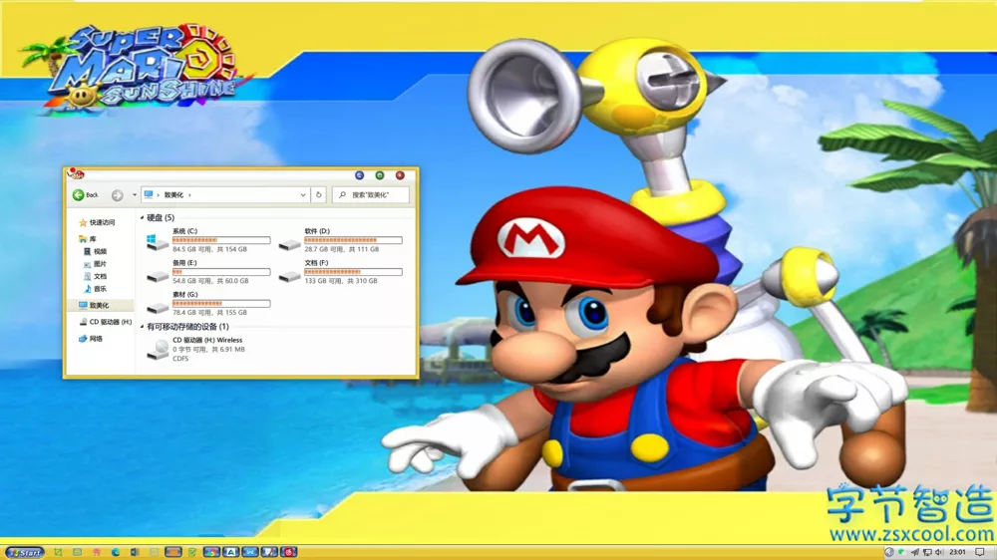Open the 文档 library in sidebar
This screenshot has width=997, height=560.
click(x=96, y=276)
